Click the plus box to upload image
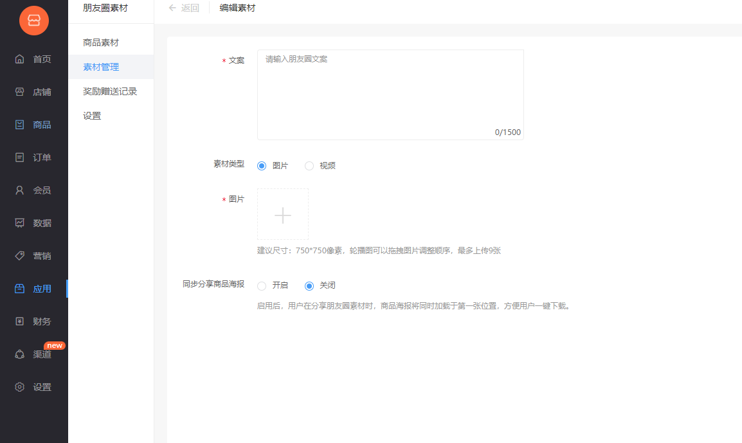 click(x=283, y=215)
